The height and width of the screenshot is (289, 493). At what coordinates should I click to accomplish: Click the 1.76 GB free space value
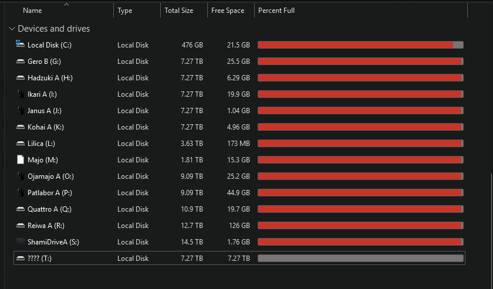coord(238,242)
